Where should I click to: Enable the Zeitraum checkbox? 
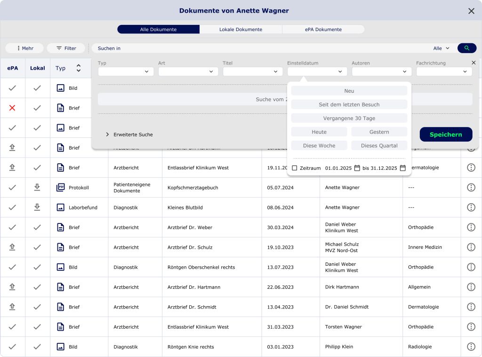point(295,168)
